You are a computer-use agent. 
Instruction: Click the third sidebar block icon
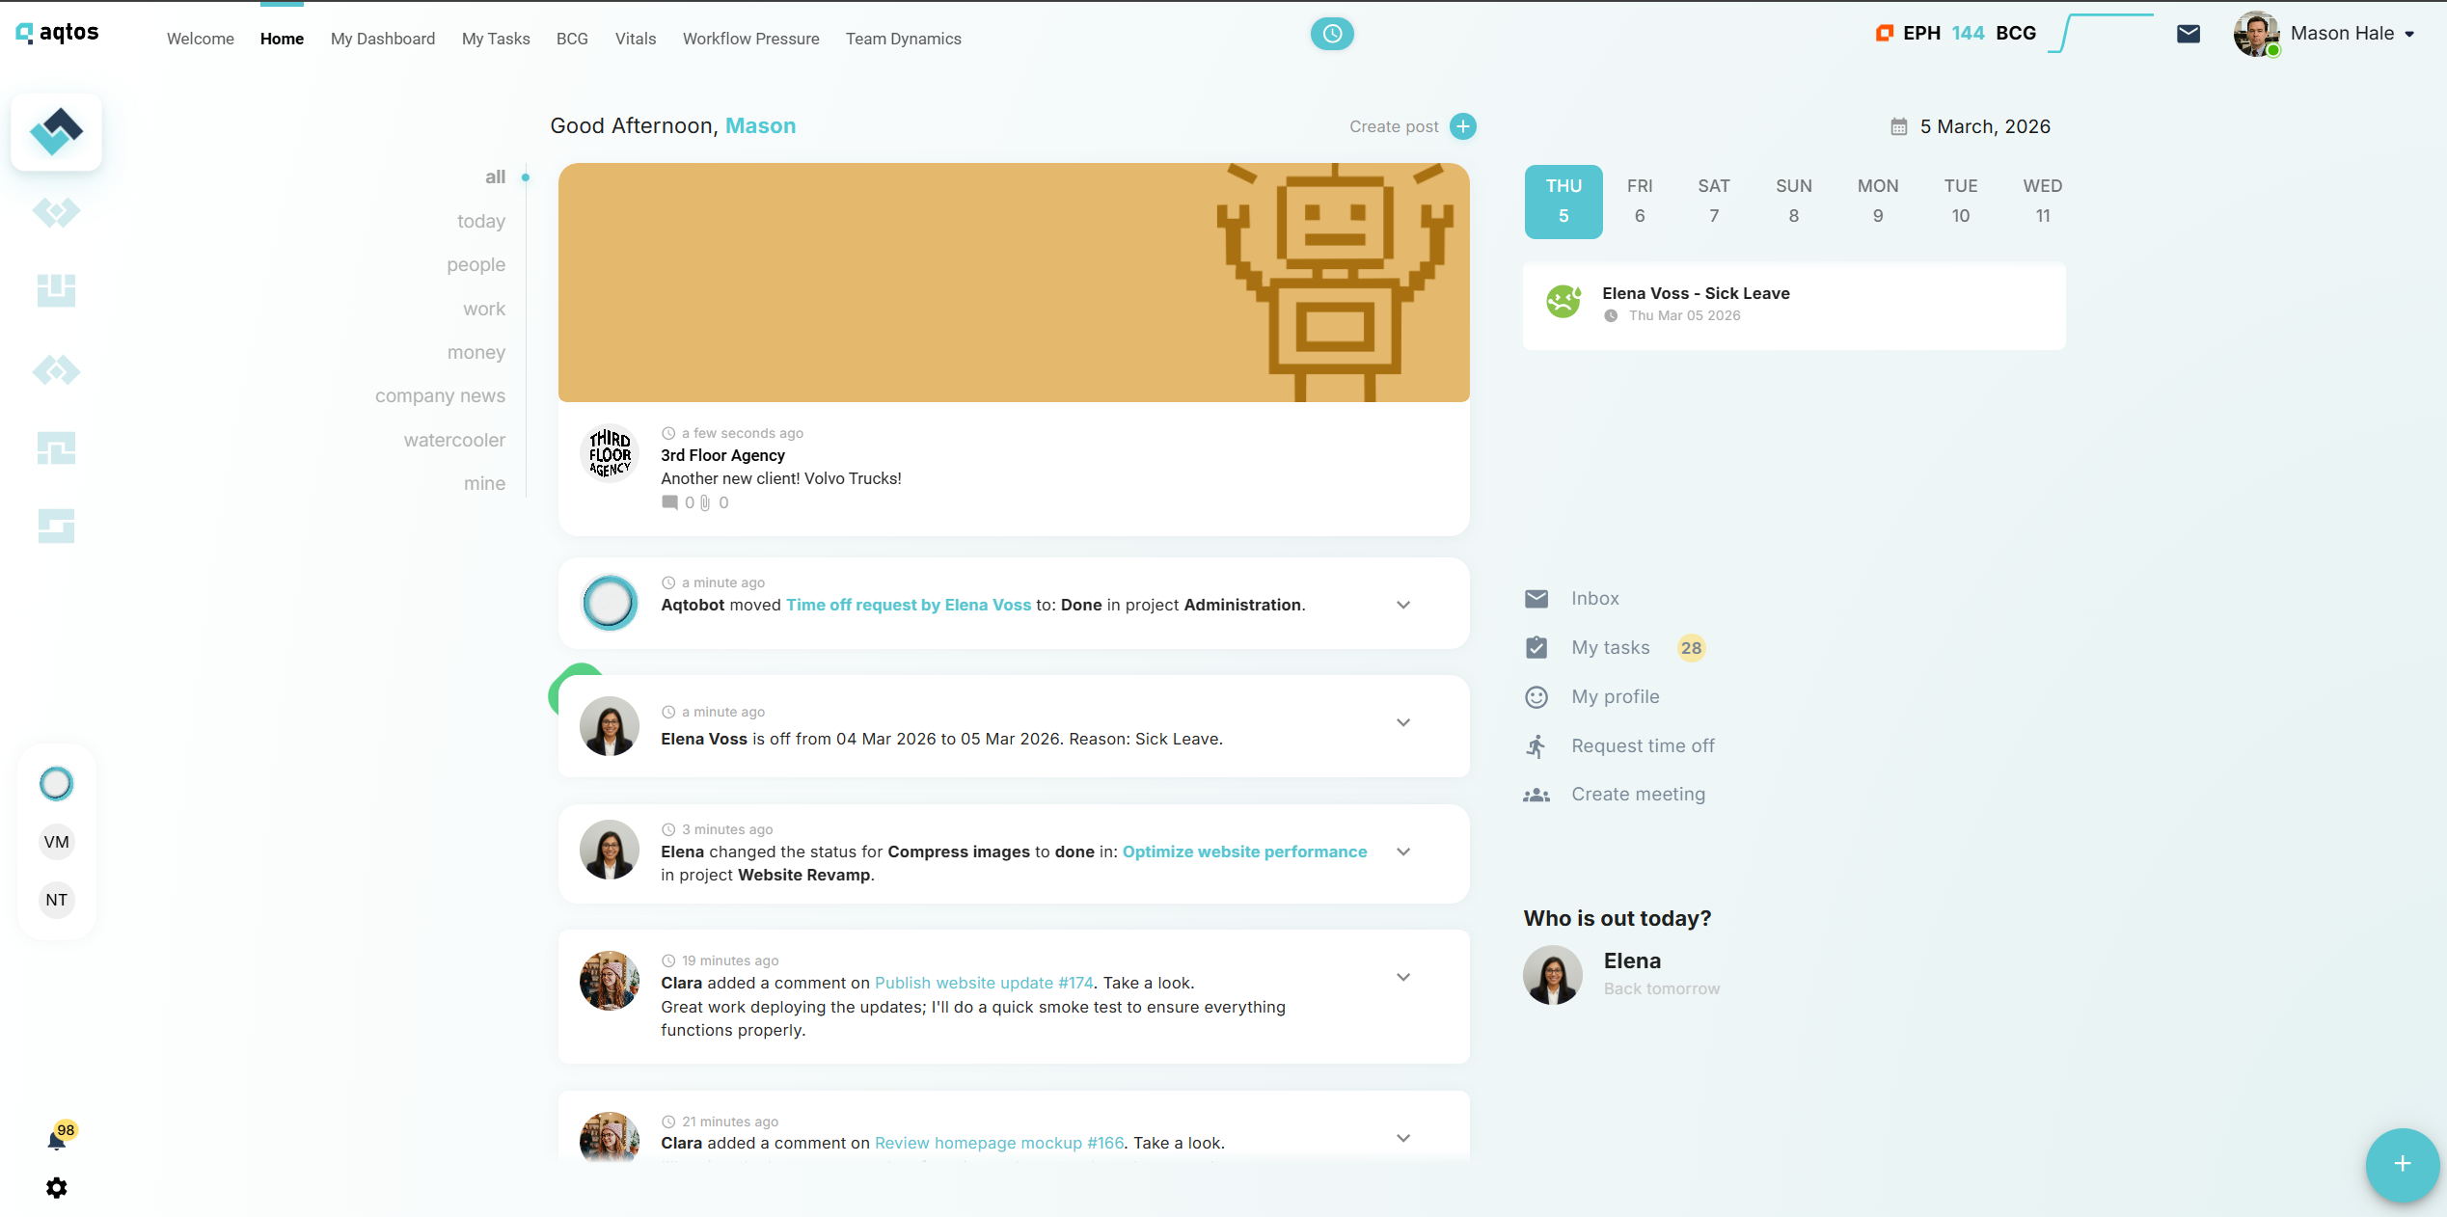(x=56, y=289)
